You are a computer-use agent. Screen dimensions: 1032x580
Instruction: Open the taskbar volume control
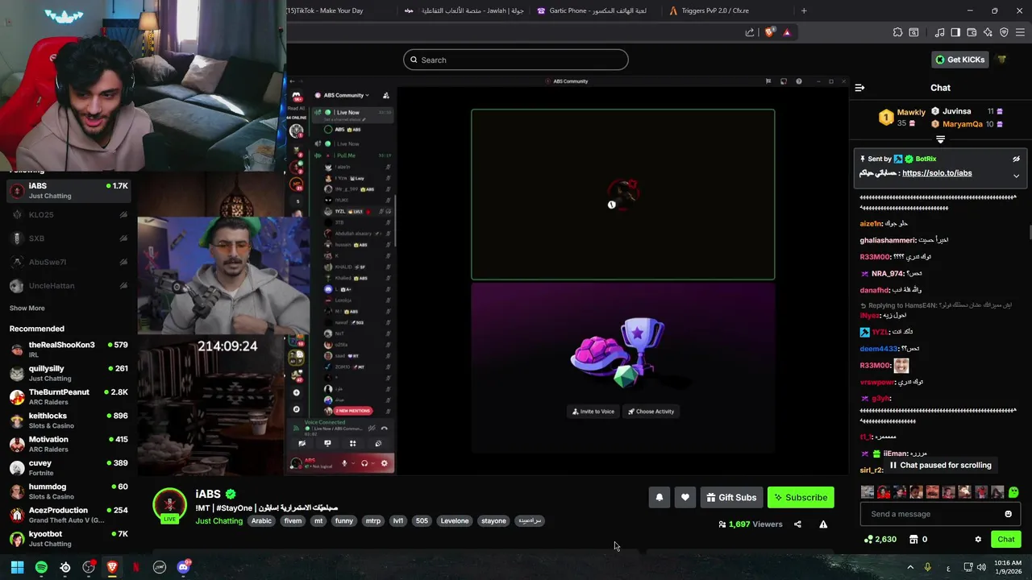pos(981,567)
